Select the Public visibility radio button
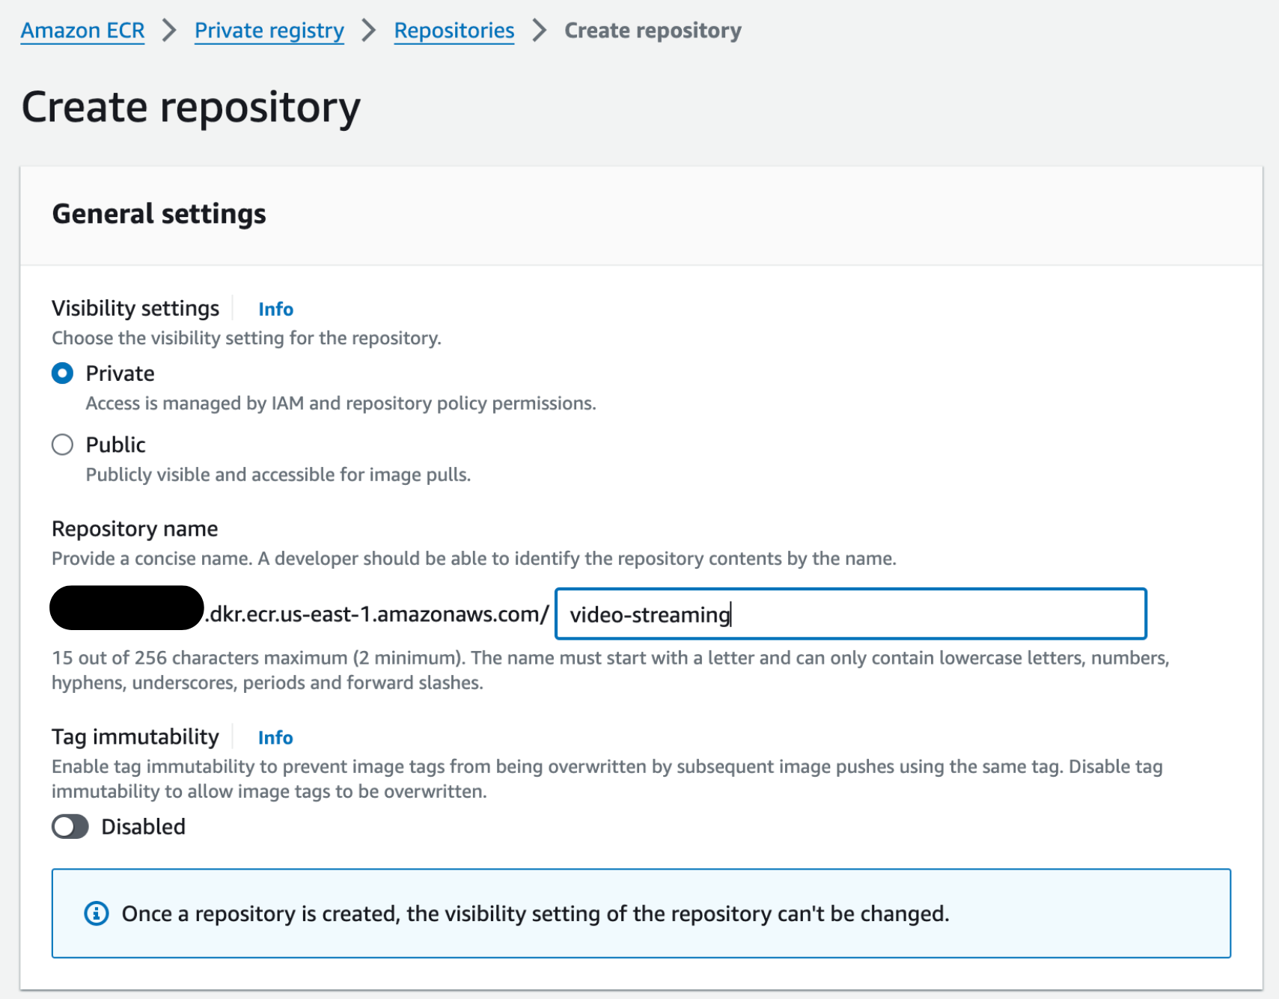The image size is (1279, 999). pyautogui.click(x=63, y=444)
